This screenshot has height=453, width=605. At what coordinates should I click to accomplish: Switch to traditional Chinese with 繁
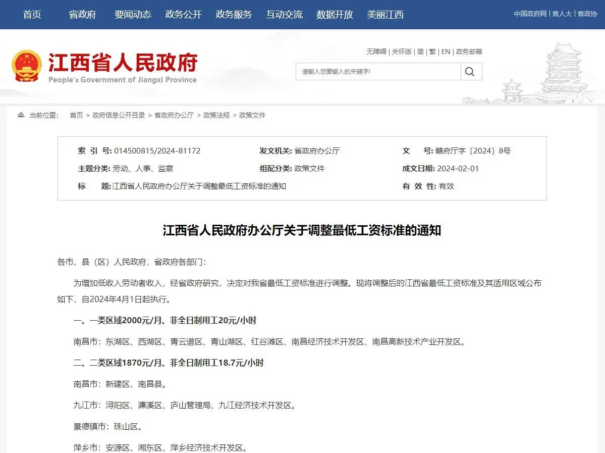click(x=432, y=52)
